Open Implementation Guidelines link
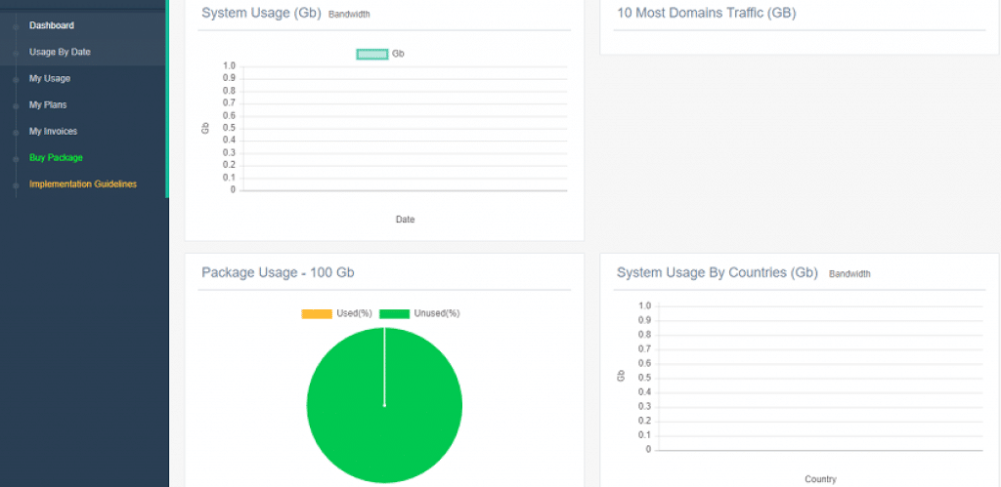The image size is (1001, 487). (x=83, y=184)
